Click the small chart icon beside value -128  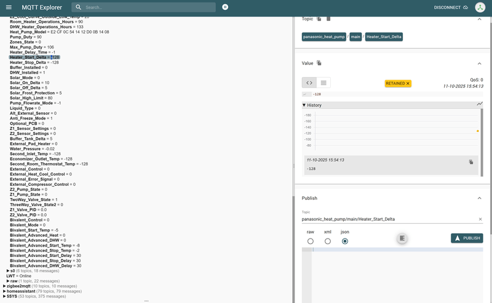click(x=304, y=94)
